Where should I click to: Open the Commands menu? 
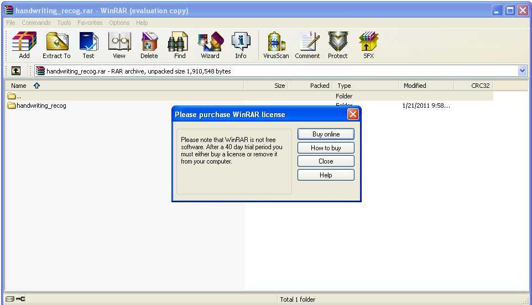(x=36, y=23)
